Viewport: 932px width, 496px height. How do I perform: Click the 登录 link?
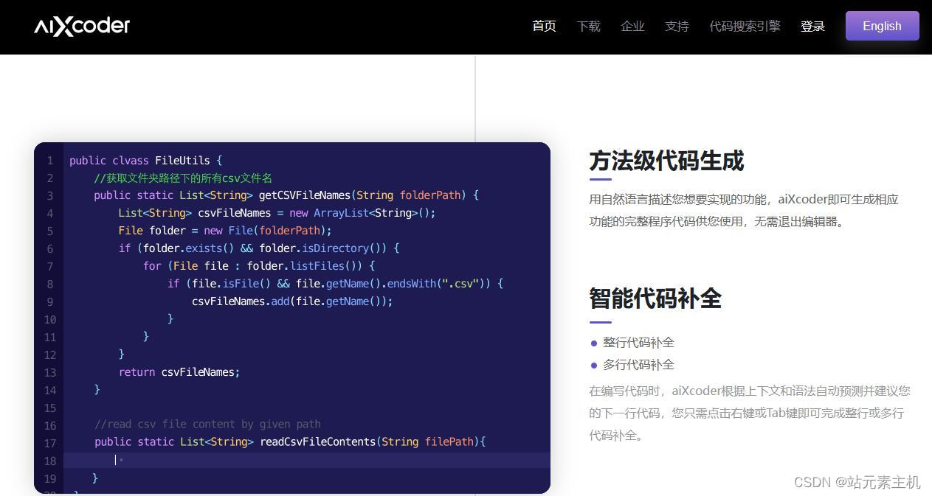812,26
